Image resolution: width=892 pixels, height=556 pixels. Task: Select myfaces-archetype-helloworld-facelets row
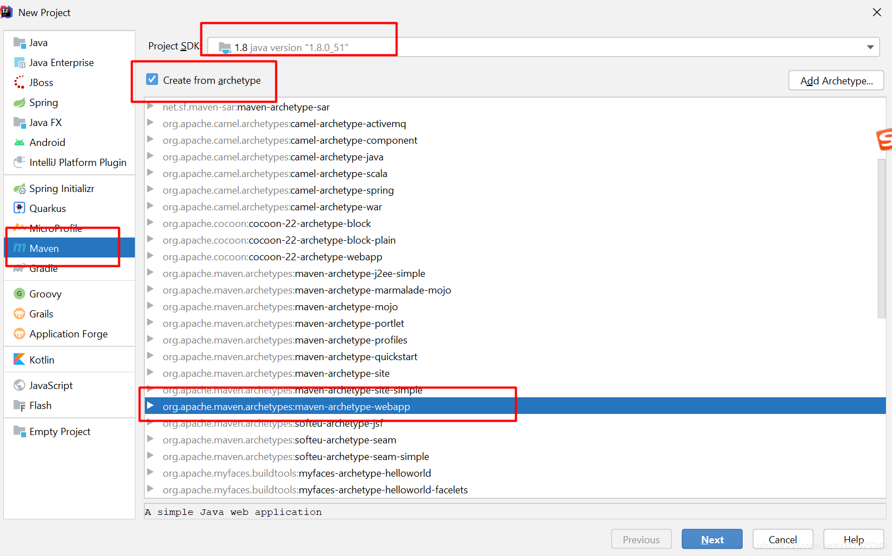515,489
